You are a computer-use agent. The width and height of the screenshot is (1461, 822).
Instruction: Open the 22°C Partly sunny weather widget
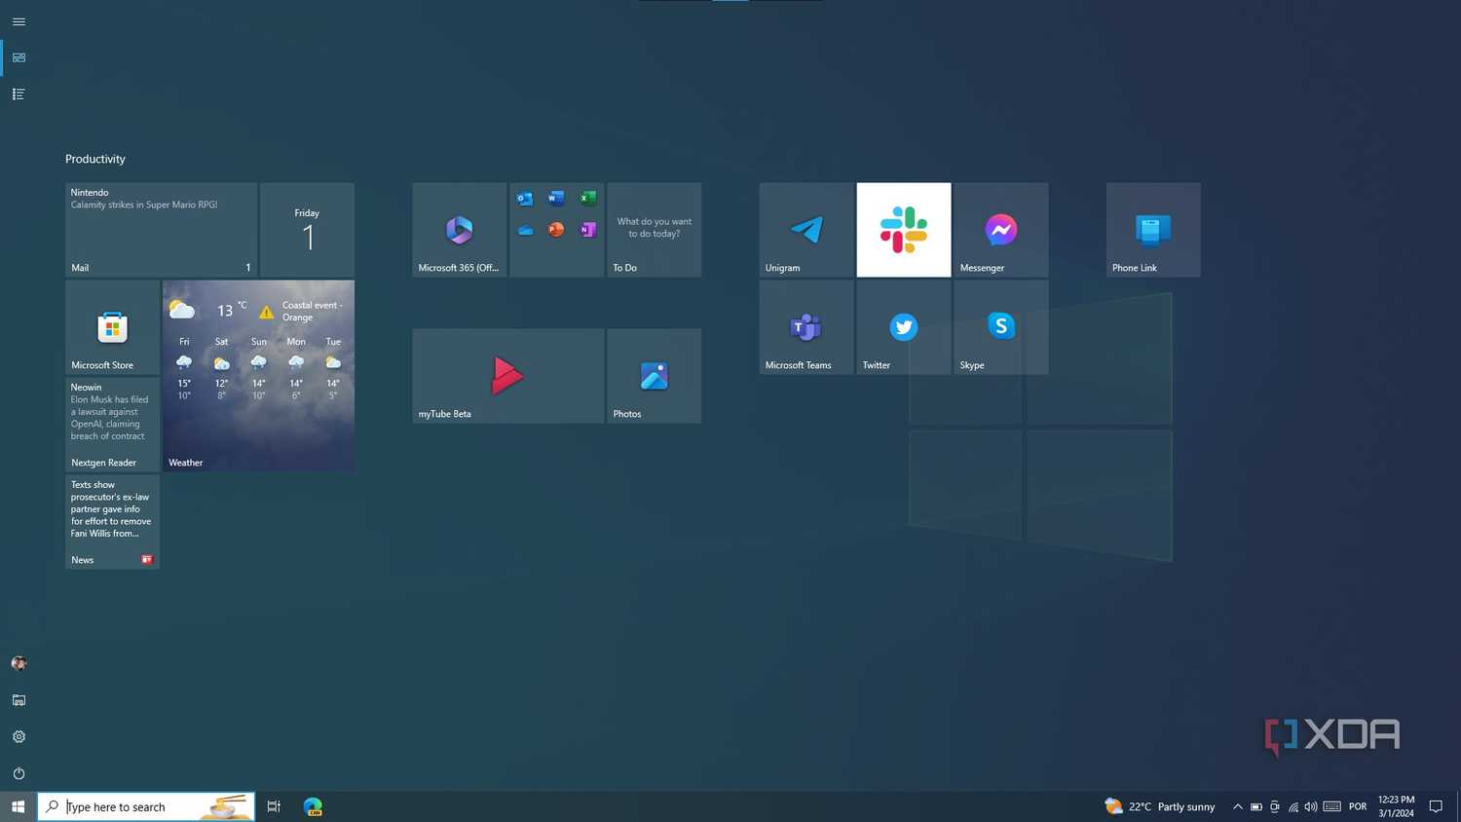point(1160,806)
